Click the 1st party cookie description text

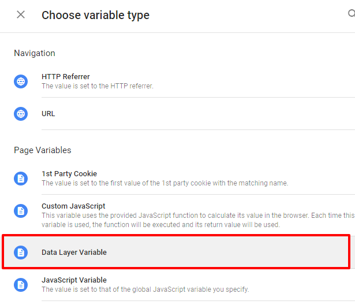pos(165,183)
